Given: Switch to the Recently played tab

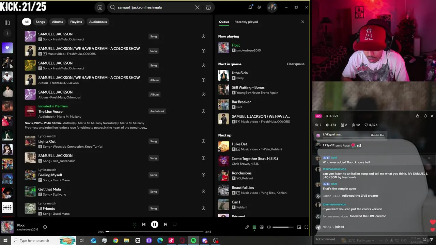Looking at the screenshot, I should tap(246, 22).
